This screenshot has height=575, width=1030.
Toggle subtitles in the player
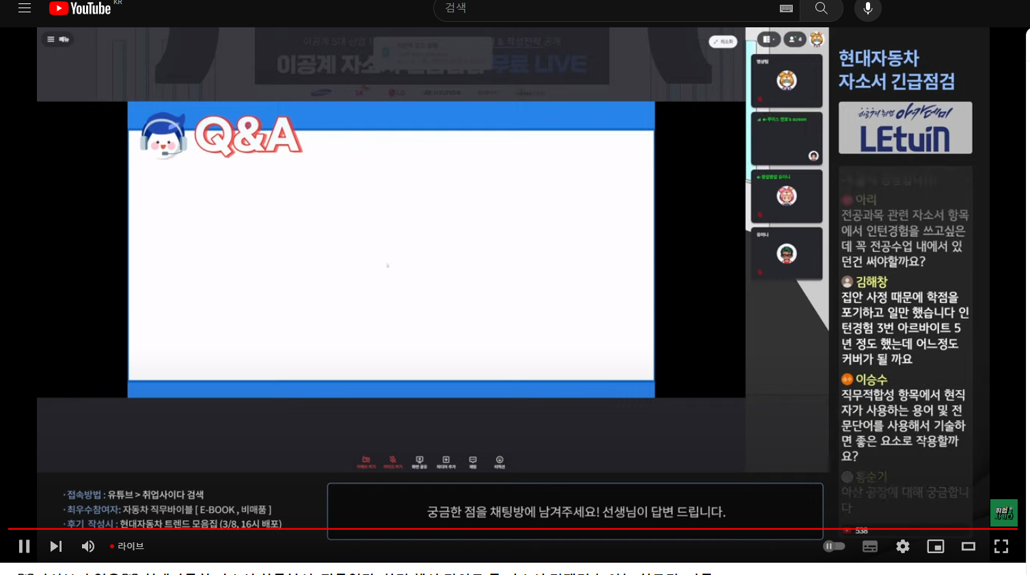pyautogui.click(x=870, y=546)
